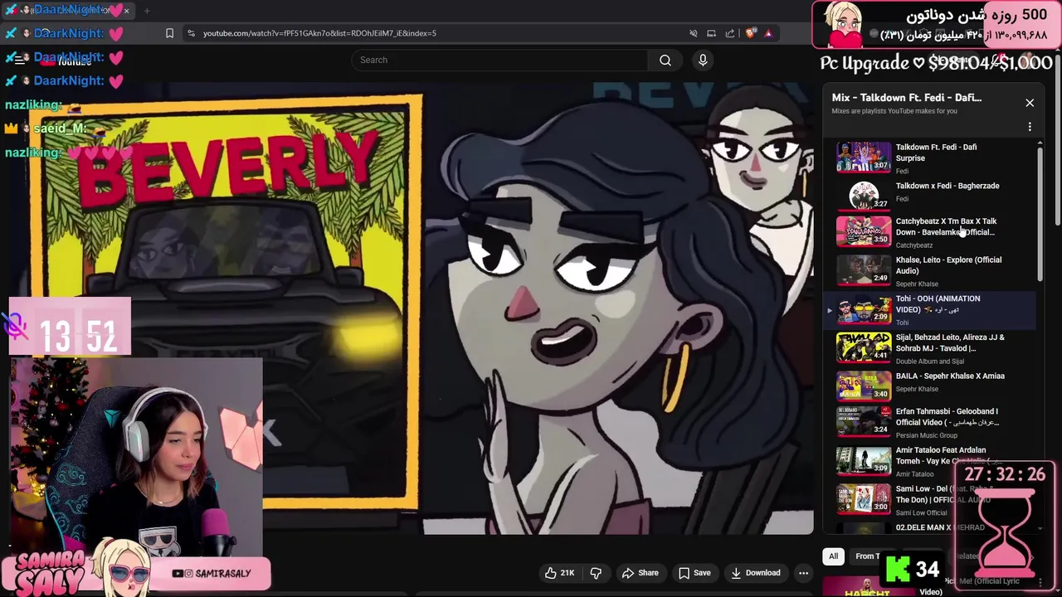Open the 3:07 Dafi Surprise thumbnail

(863, 157)
